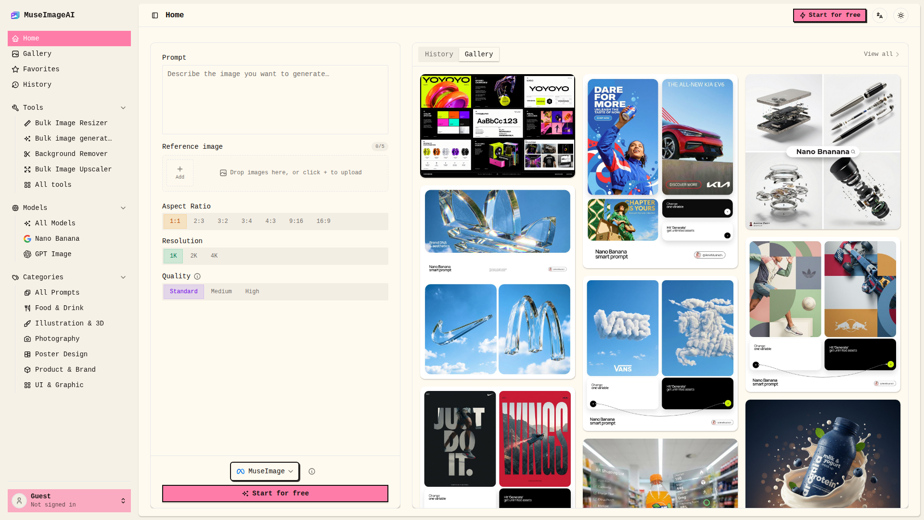The height and width of the screenshot is (520, 924).
Task: Set quality to Standard
Action: tap(183, 292)
